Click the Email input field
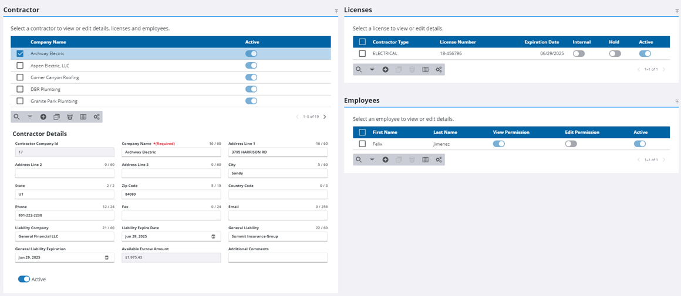 tap(278, 215)
